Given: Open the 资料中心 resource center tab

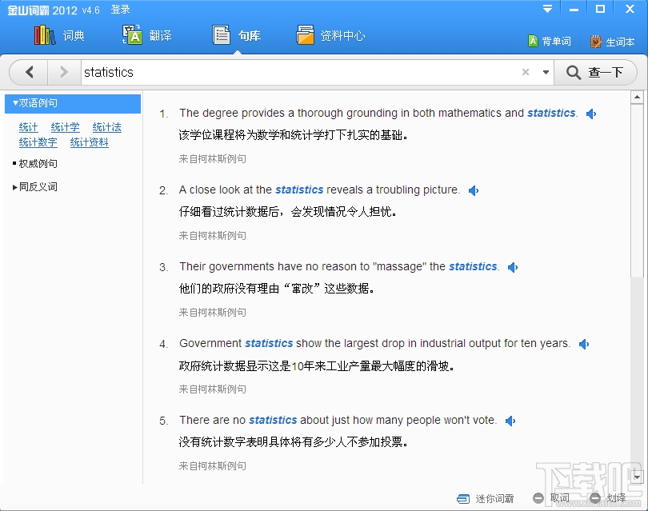Looking at the screenshot, I should 330,35.
